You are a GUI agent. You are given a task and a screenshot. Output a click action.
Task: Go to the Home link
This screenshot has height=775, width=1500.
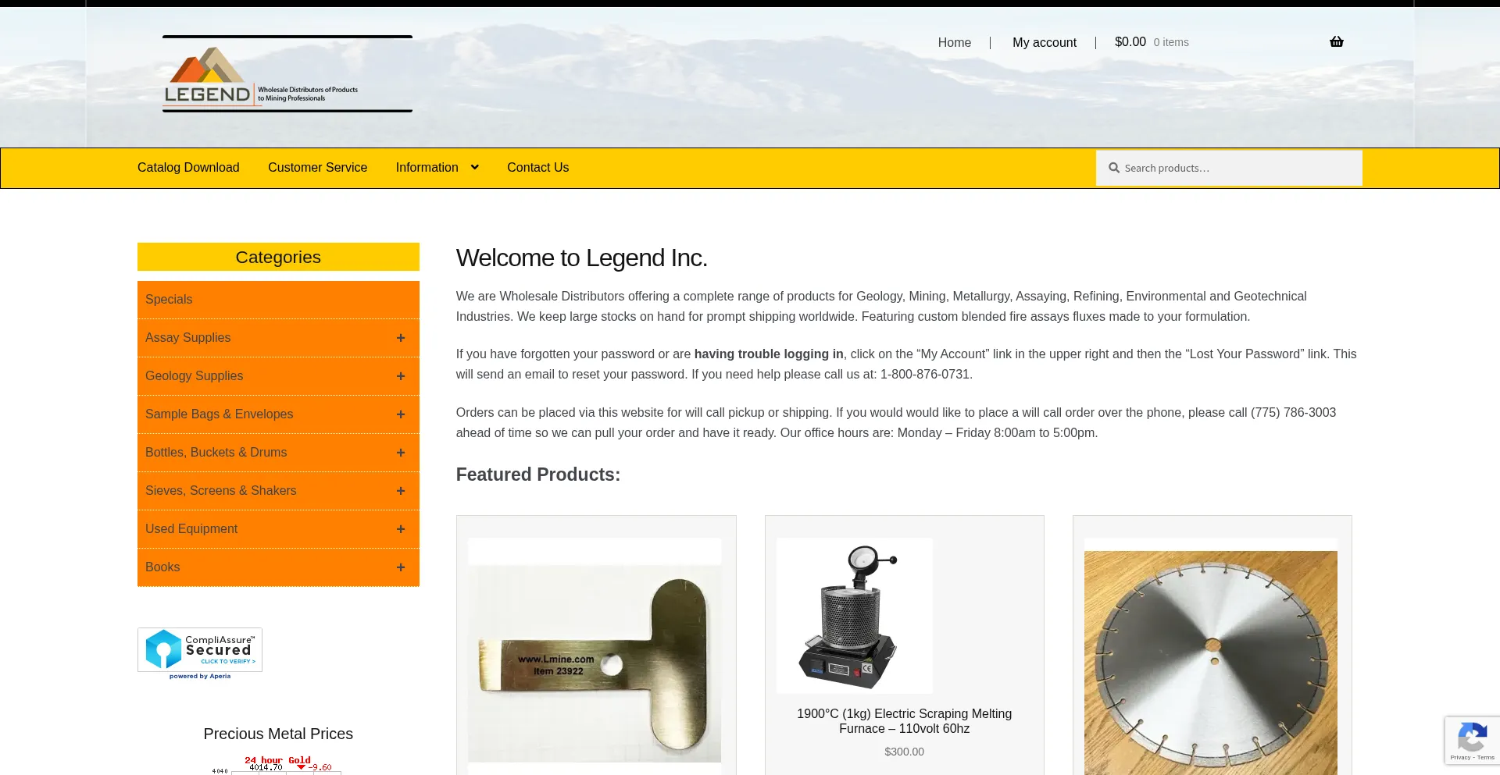pyautogui.click(x=954, y=42)
